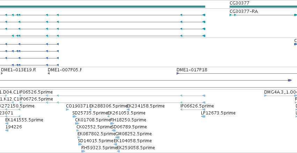Image resolution: width=297 pixels, height=153 pixels.
Task: Open the LP12673.5prime EST label
Action: pyautogui.click(x=218, y=113)
